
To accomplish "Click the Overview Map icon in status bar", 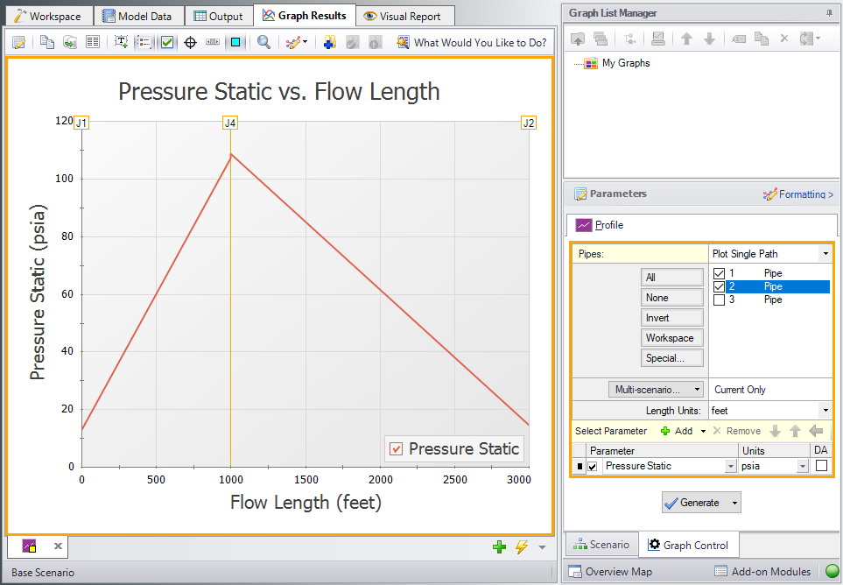I will coord(575,572).
